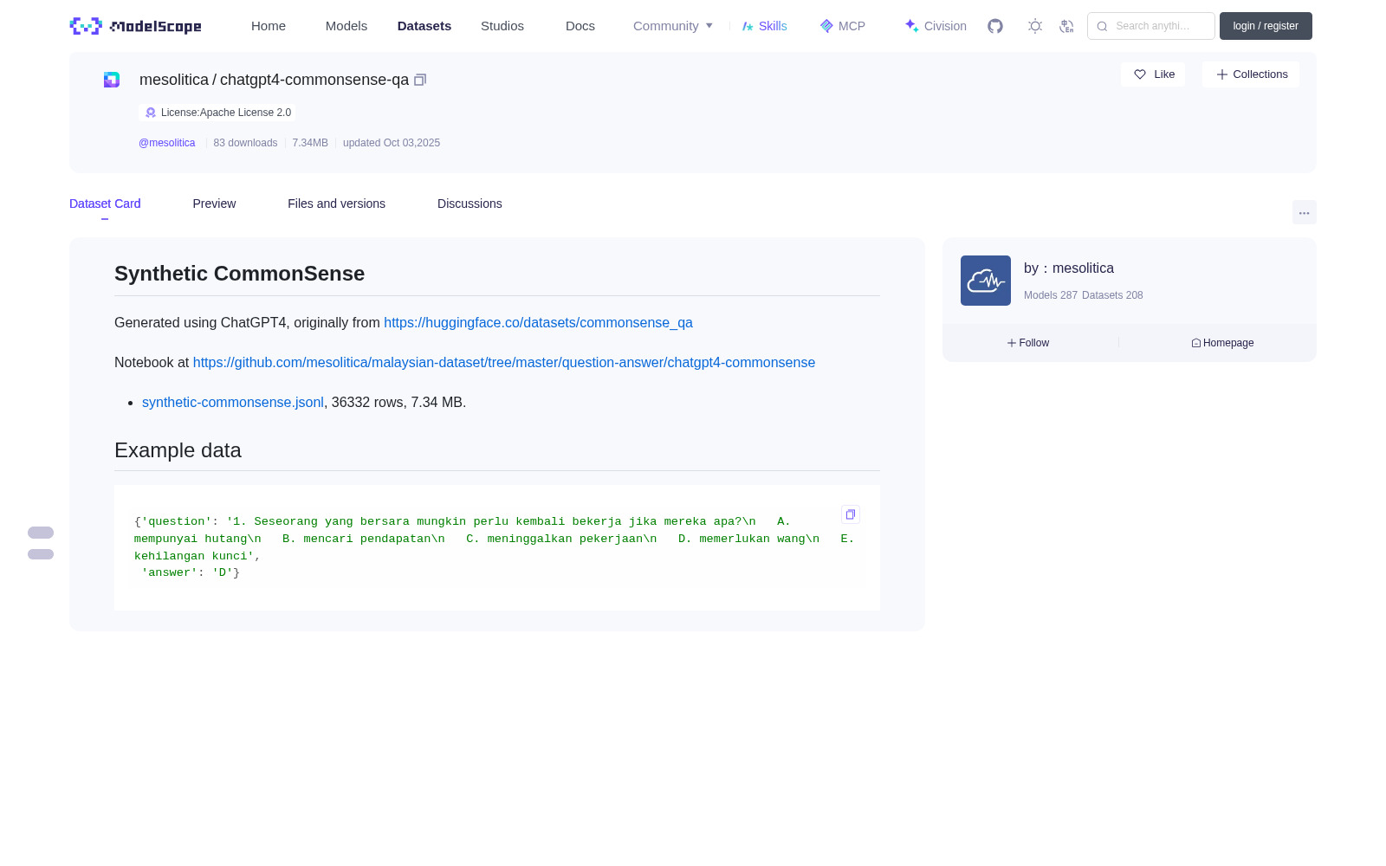
Task: Click the lower floating side widget pill
Action: point(41,554)
